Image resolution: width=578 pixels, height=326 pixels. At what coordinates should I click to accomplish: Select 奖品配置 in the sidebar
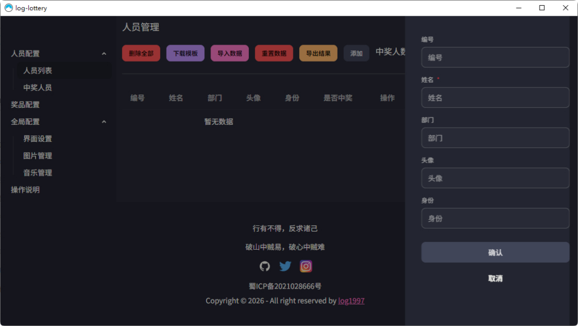(25, 105)
